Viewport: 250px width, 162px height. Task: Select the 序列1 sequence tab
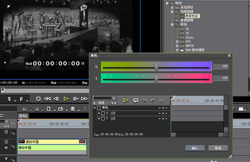(x=23, y=116)
